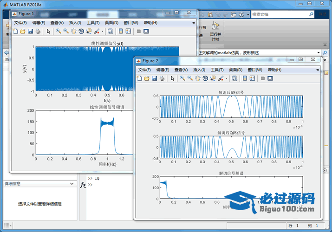Open 查看(V) menu in Figure 2
The width and height of the screenshot is (332, 232).
pos(181,70)
